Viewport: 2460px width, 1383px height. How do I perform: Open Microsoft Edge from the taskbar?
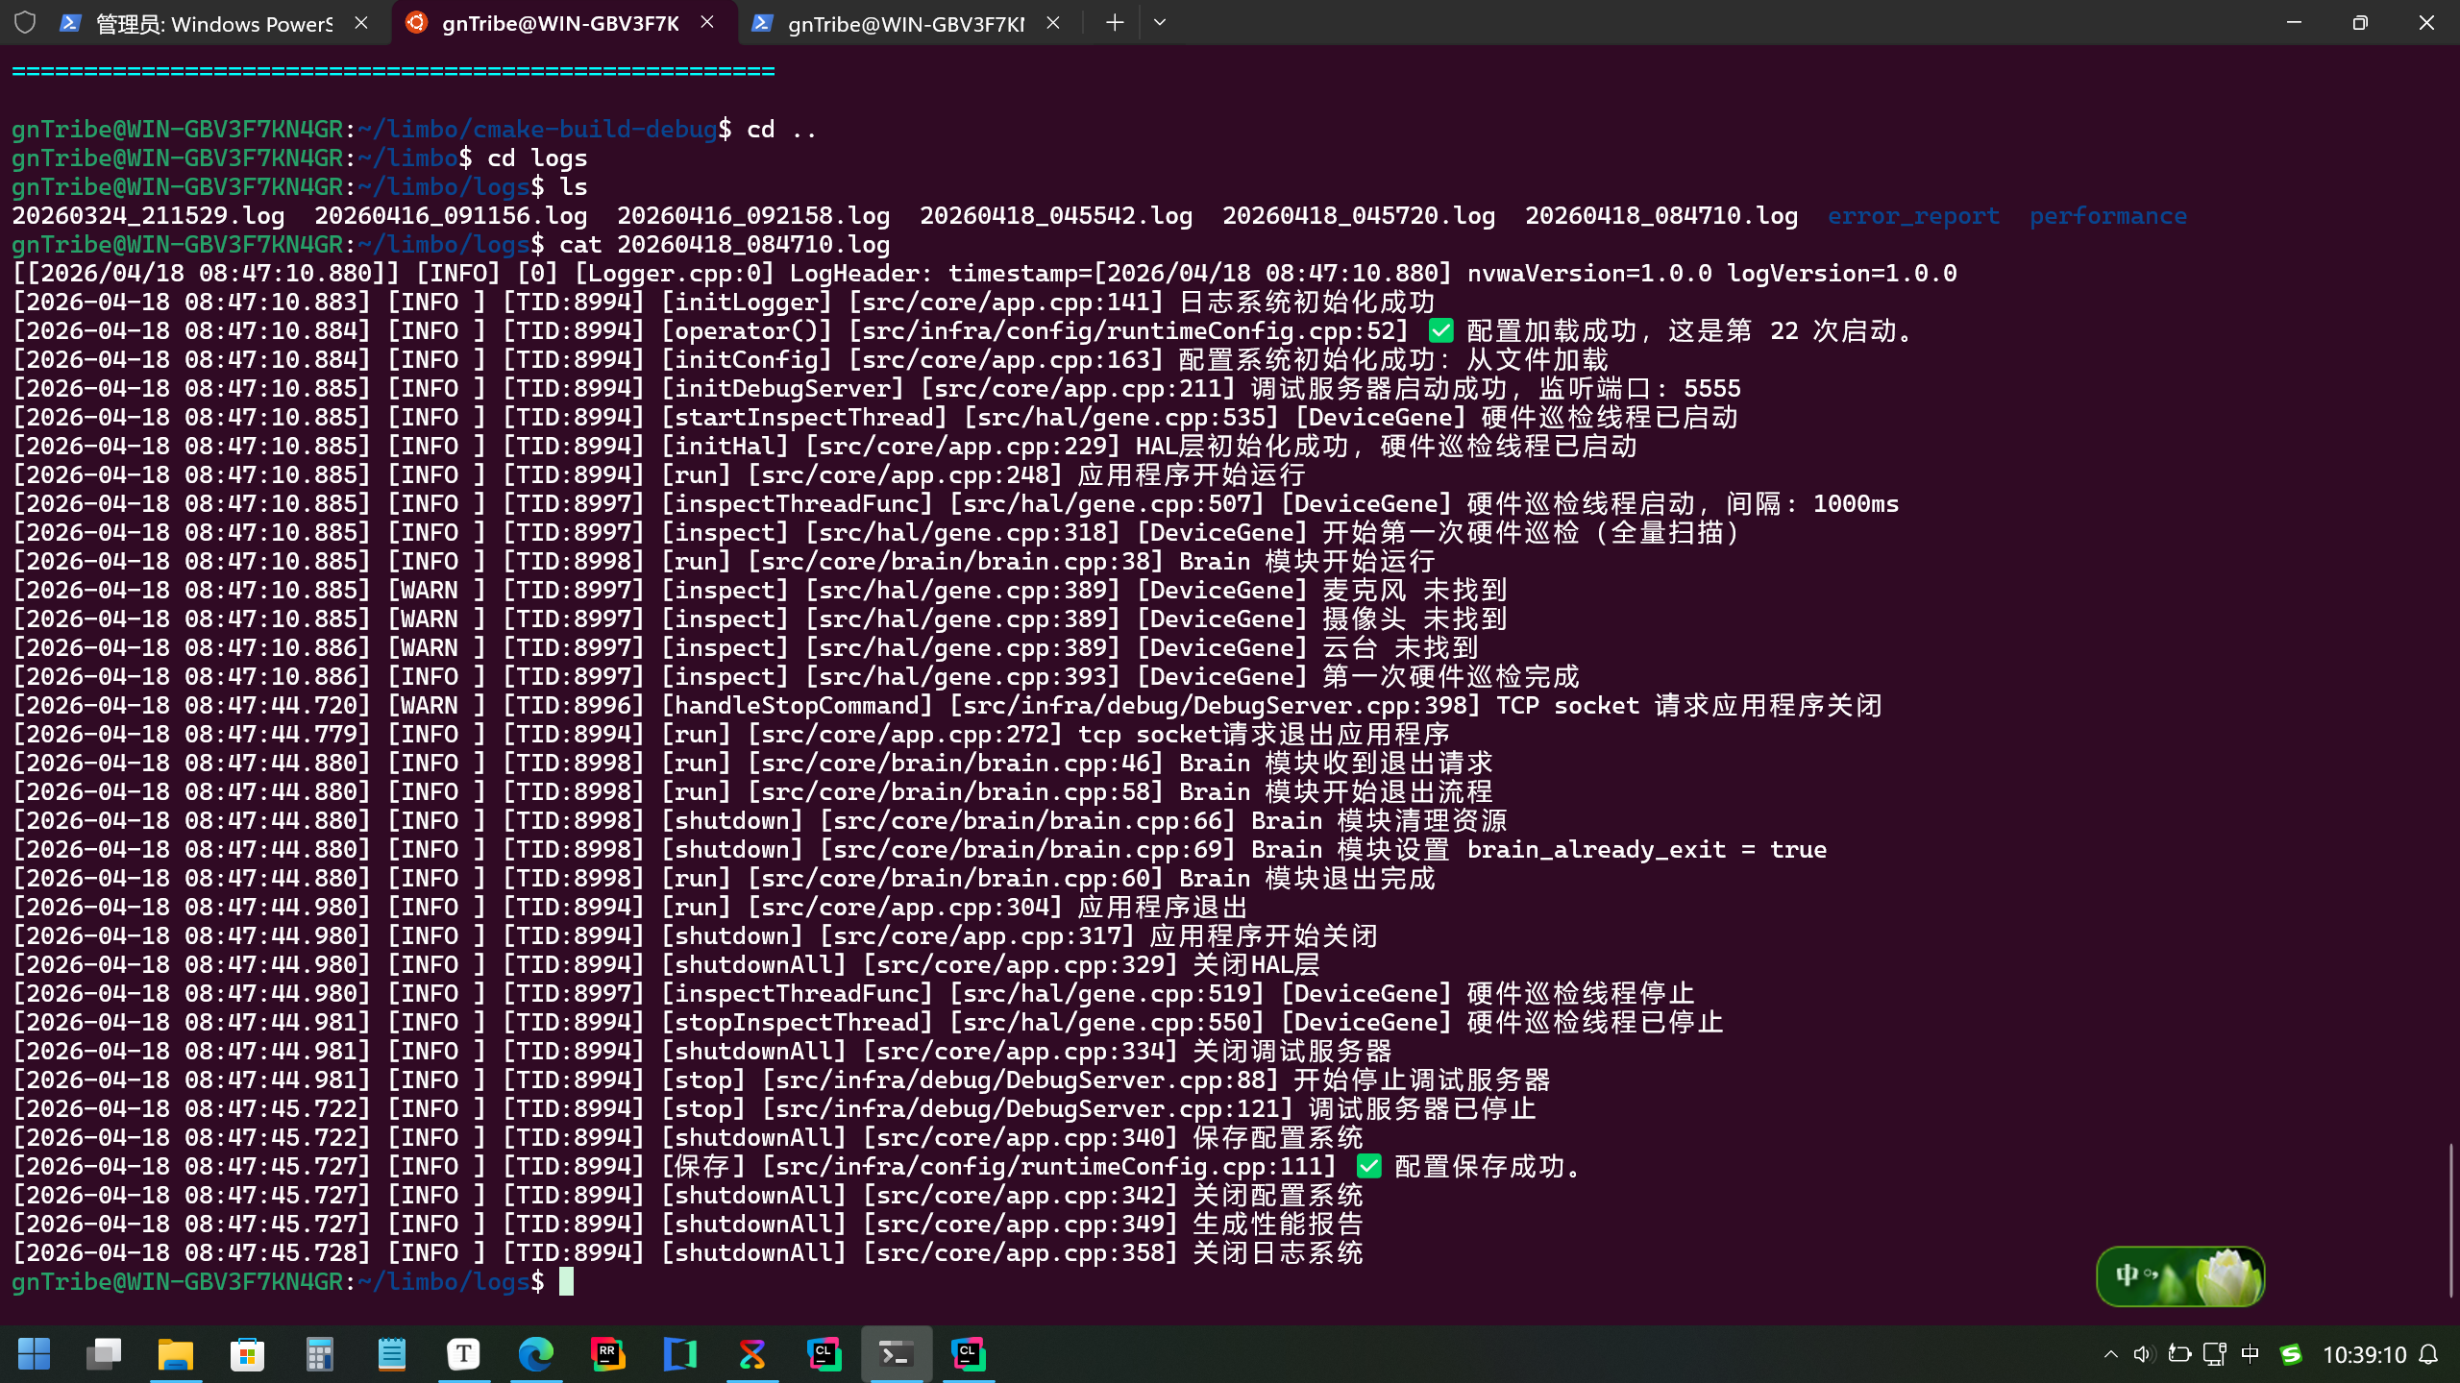point(535,1354)
